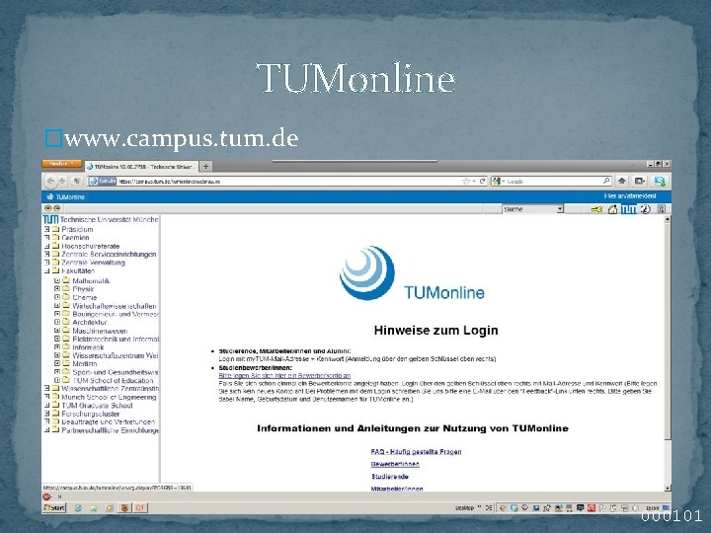
Task: Select Technische Universität München tree root
Action: point(109,219)
